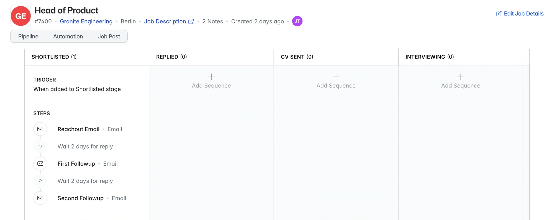Click the circle marker for first Wait step

click(x=40, y=146)
